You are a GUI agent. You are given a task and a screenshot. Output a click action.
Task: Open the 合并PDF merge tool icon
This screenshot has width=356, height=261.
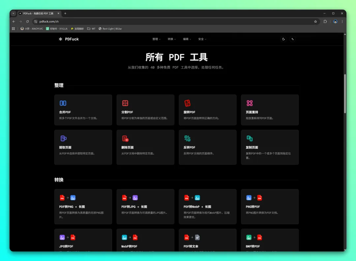[63, 103]
